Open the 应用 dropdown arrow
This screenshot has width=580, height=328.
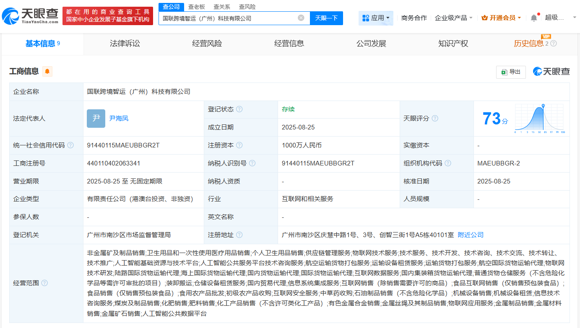pos(388,18)
